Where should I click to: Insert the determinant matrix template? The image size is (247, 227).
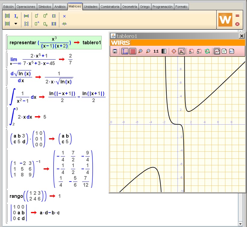pos(7,24)
